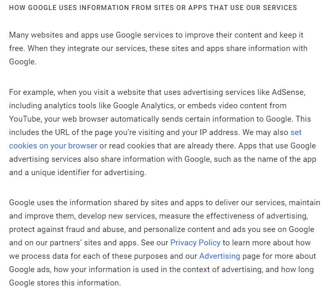Click "For example" starting the second paragraph
Screen dimensions: 330x293
pyautogui.click(x=30, y=92)
